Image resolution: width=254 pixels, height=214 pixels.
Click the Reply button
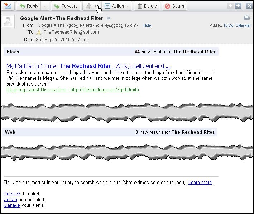[x=29, y=6]
